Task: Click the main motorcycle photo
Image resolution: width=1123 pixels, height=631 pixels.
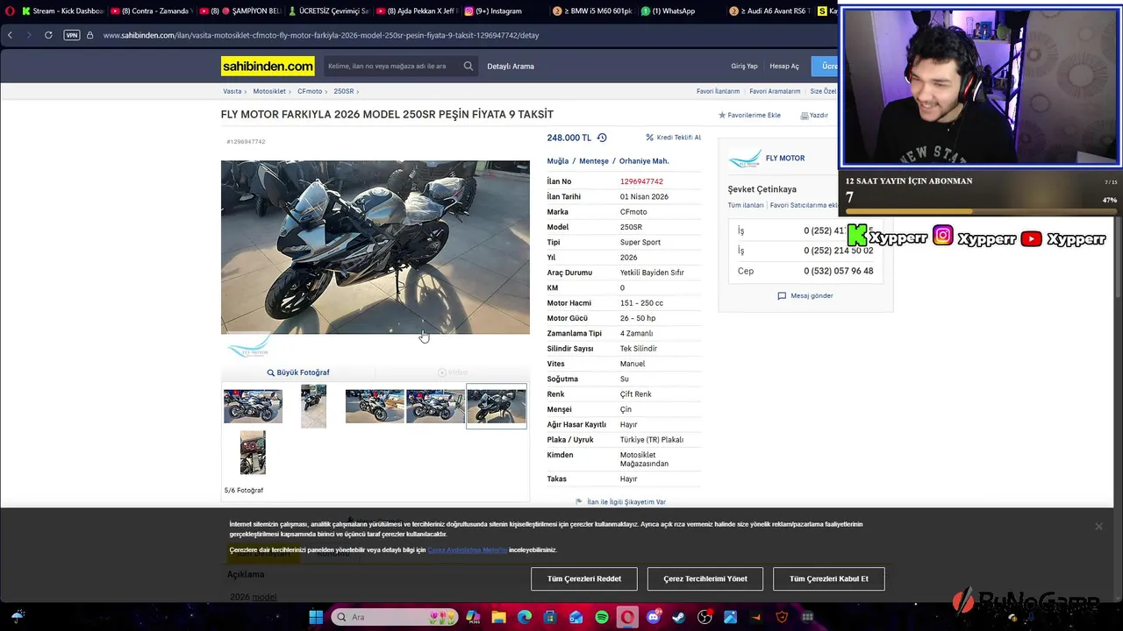Action: coord(376,247)
